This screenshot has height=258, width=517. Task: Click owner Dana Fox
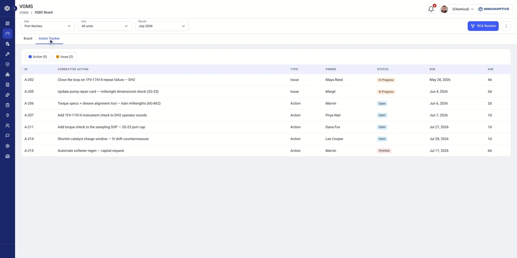tap(333, 127)
